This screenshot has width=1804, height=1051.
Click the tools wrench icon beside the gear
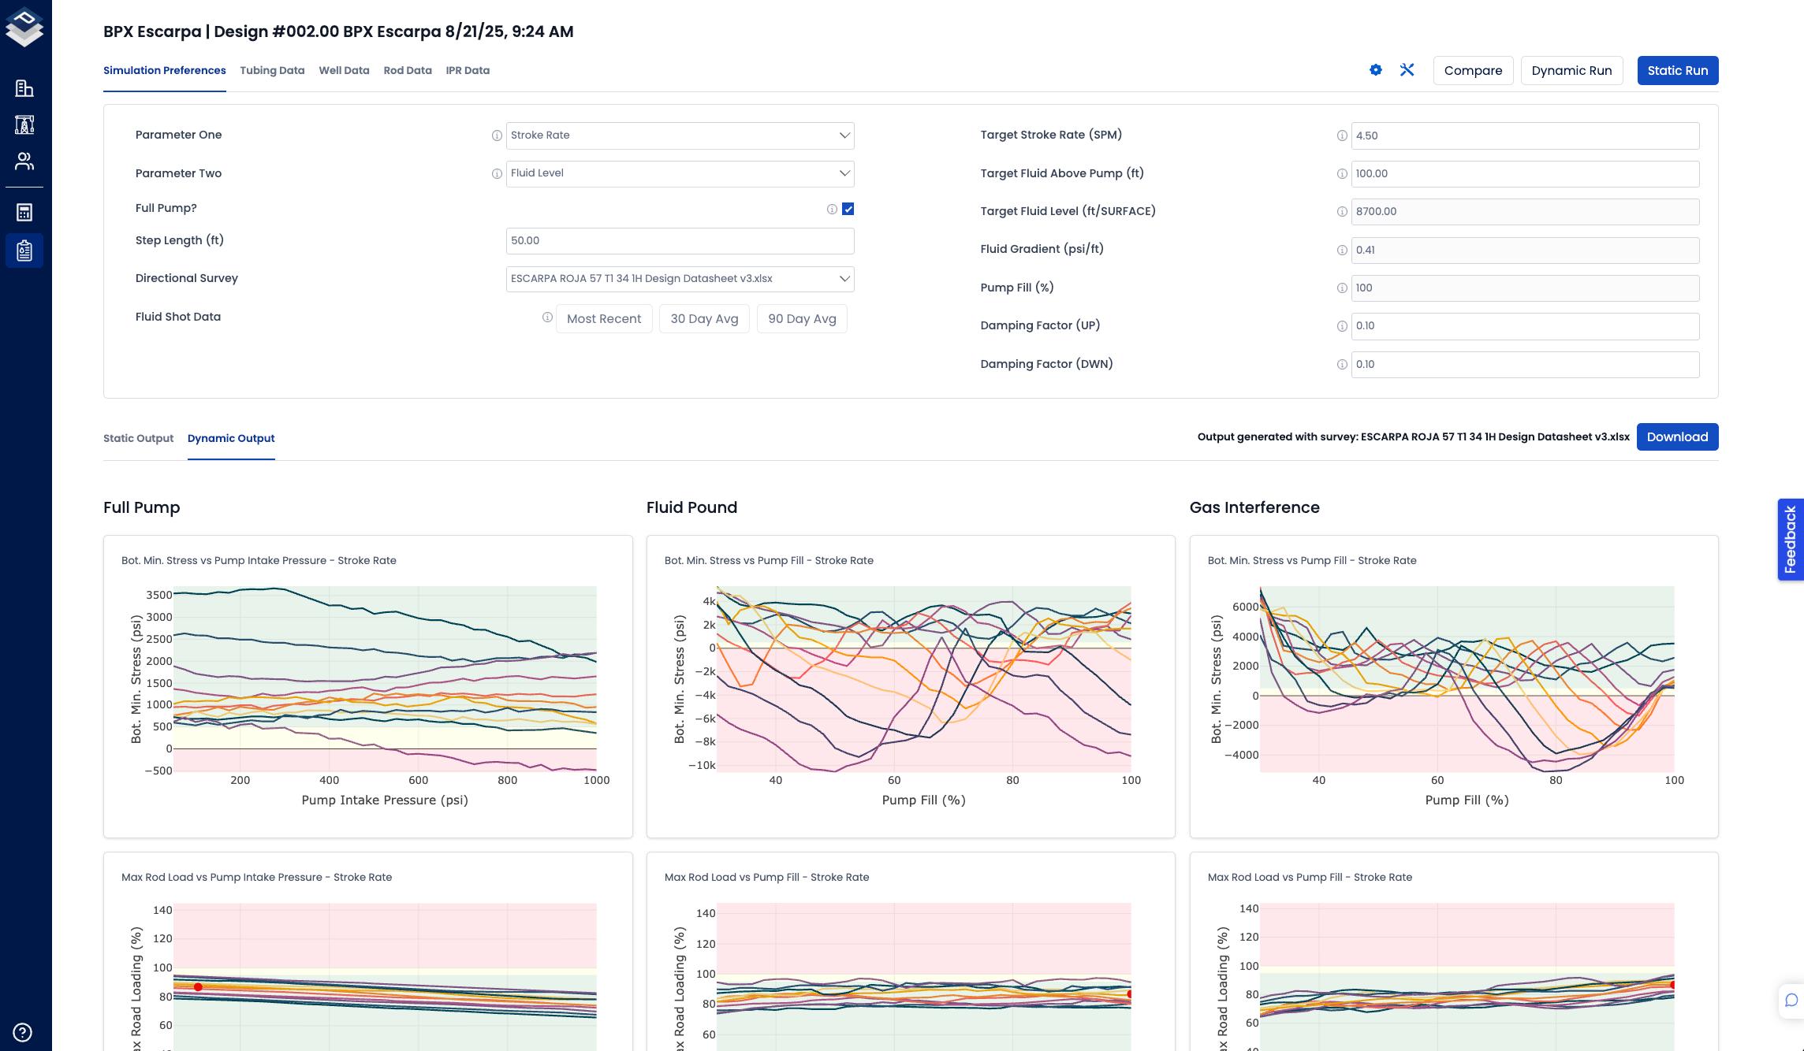(1407, 70)
